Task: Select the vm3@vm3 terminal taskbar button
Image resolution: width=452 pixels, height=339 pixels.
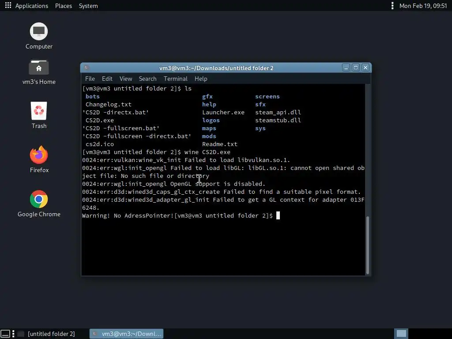Action: 127,334
